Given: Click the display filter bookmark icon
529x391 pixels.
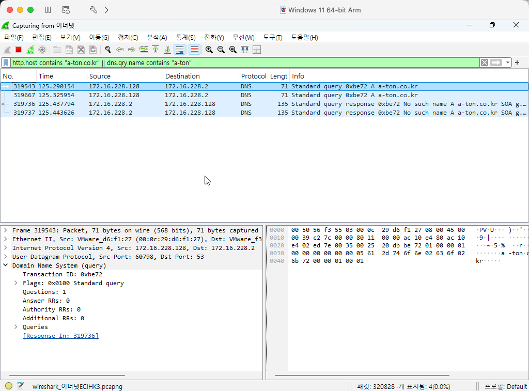Looking at the screenshot, I should 6,62.
